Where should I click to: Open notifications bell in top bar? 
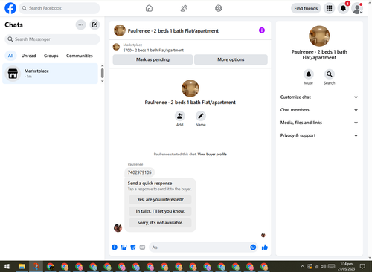[x=343, y=8]
